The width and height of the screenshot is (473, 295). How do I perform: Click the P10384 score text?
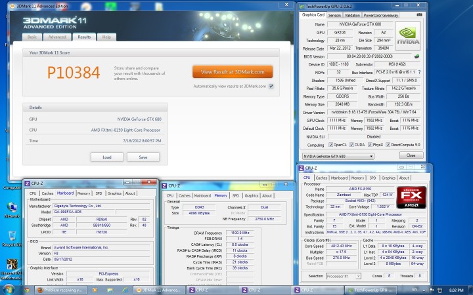(74, 73)
